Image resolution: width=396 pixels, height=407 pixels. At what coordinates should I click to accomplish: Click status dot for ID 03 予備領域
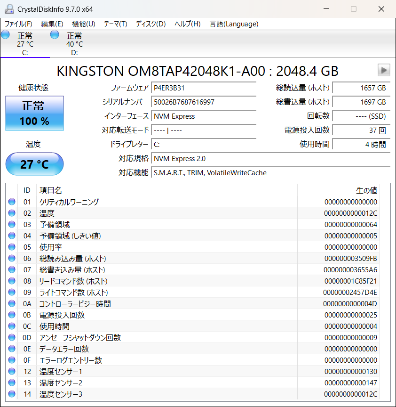point(12,224)
